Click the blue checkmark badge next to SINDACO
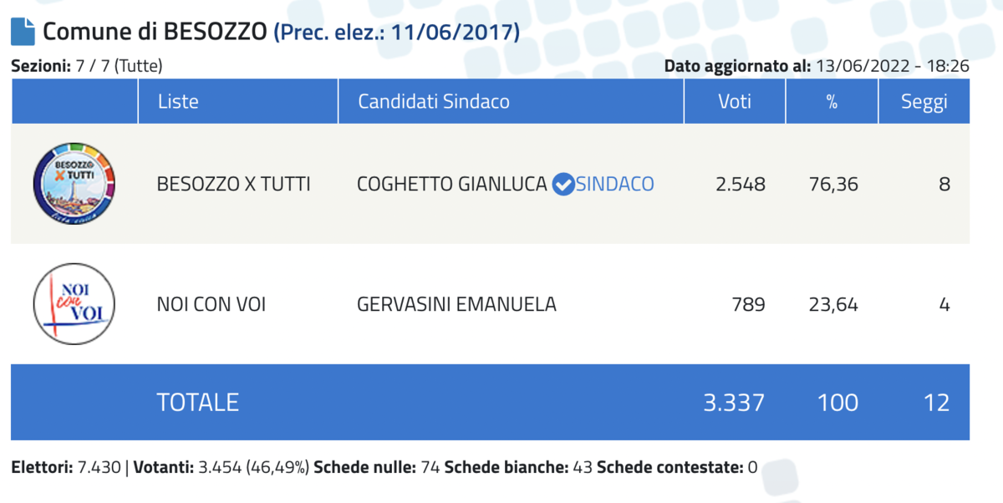The width and height of the screenshot is (1003, 503). tap(564, 184)
